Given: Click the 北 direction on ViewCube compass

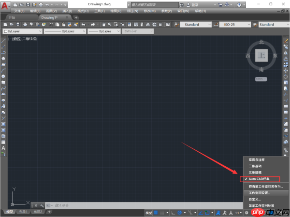Looking at the screenshot, I should (x=261, y=42).
